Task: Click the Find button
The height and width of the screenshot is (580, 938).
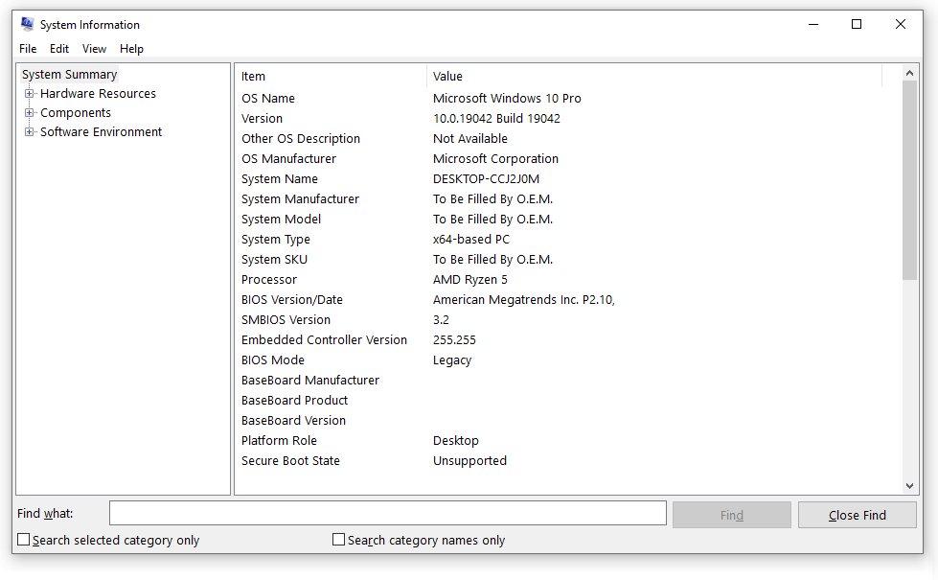Action: click(732, 516)
